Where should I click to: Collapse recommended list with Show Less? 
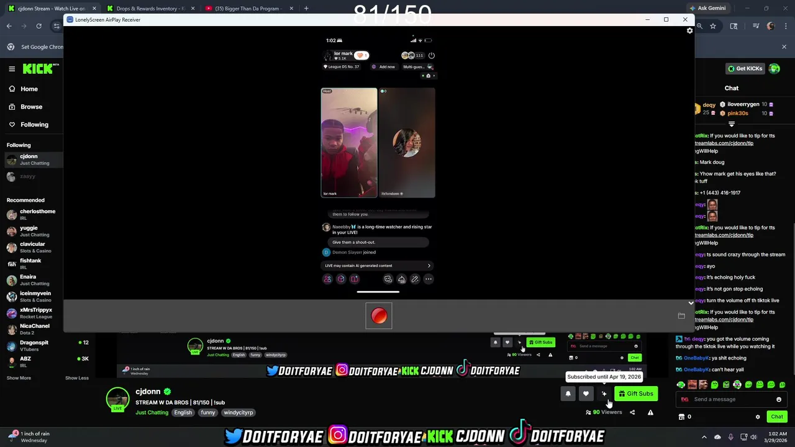pos(77,377)
